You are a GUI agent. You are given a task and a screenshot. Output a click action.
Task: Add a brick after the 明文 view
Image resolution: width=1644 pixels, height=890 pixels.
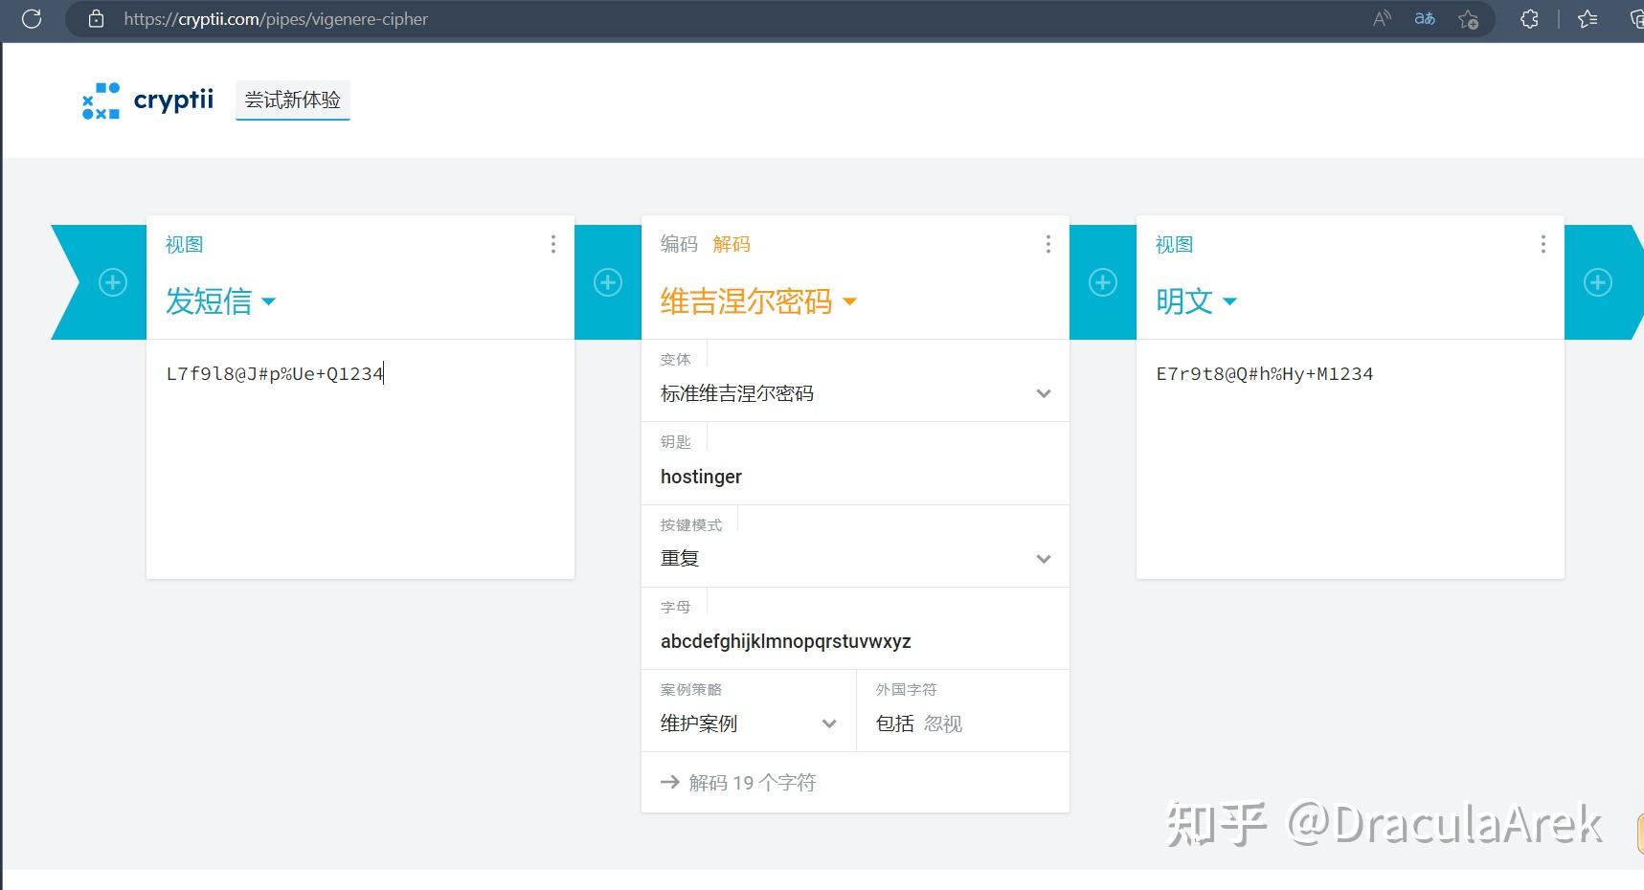point(1598,282)
